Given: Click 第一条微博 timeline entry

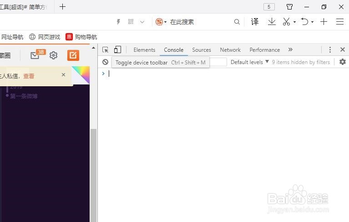Looking at the screenshot, I should 24,96.
